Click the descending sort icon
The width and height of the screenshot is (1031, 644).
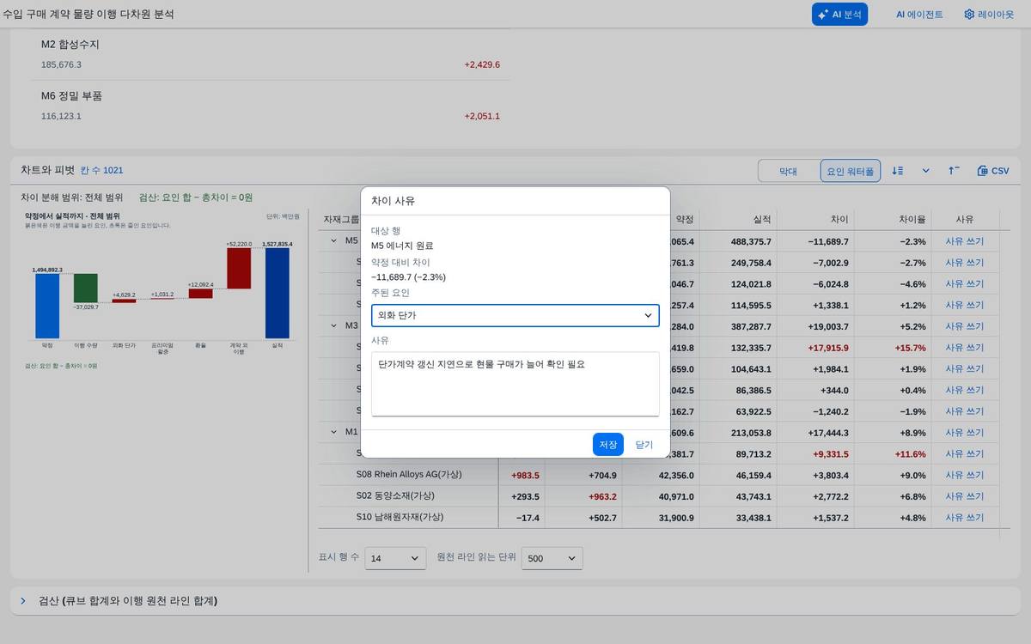click(898, 171)
